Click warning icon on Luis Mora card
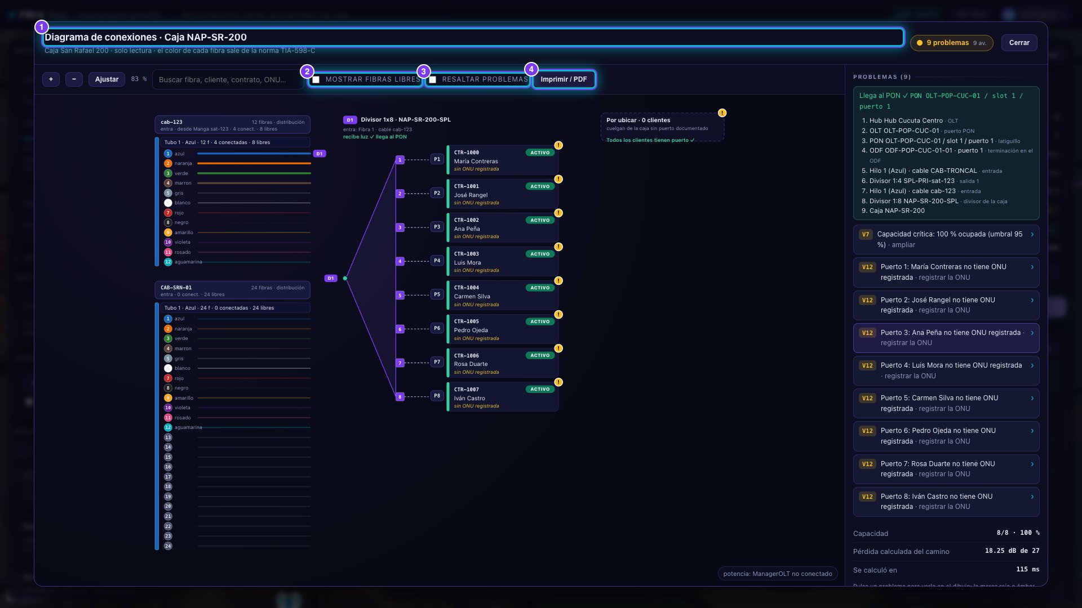 click(558, 247)
